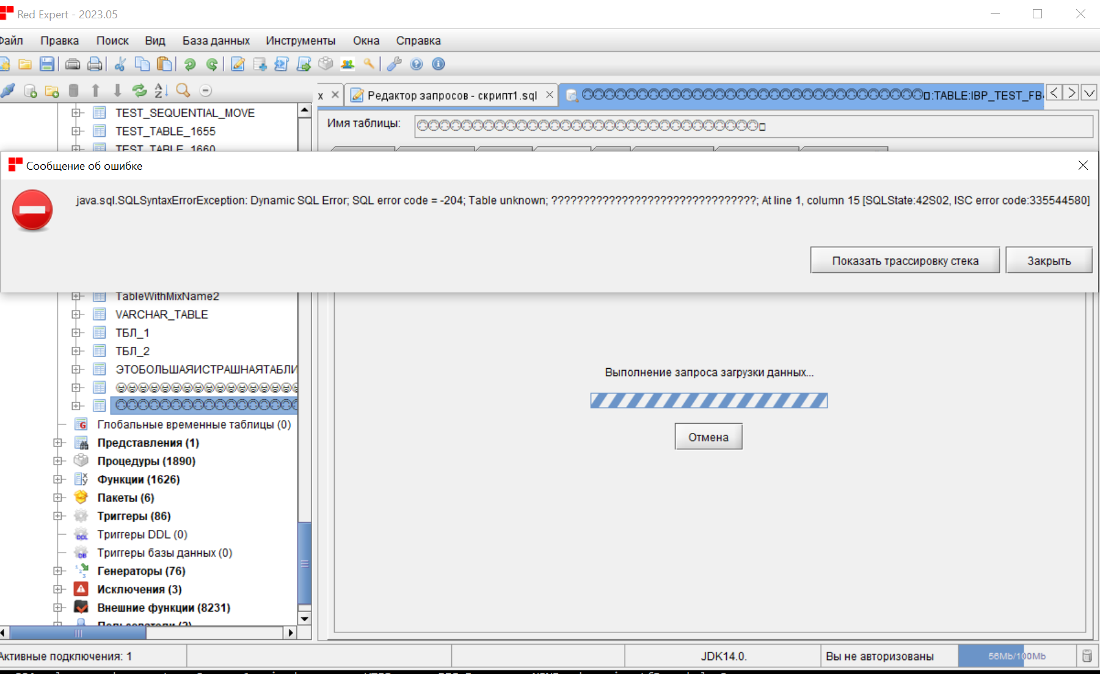The height and width of the screenshot is (674, 1100).
Task: Expand the Функции (1626) tree node
Action: [58, 479]
